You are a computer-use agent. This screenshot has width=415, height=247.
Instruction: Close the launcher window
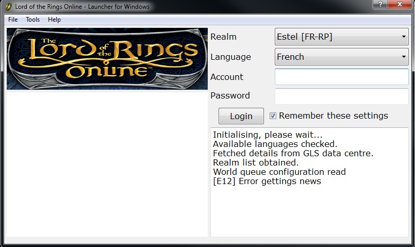(400, 4)
